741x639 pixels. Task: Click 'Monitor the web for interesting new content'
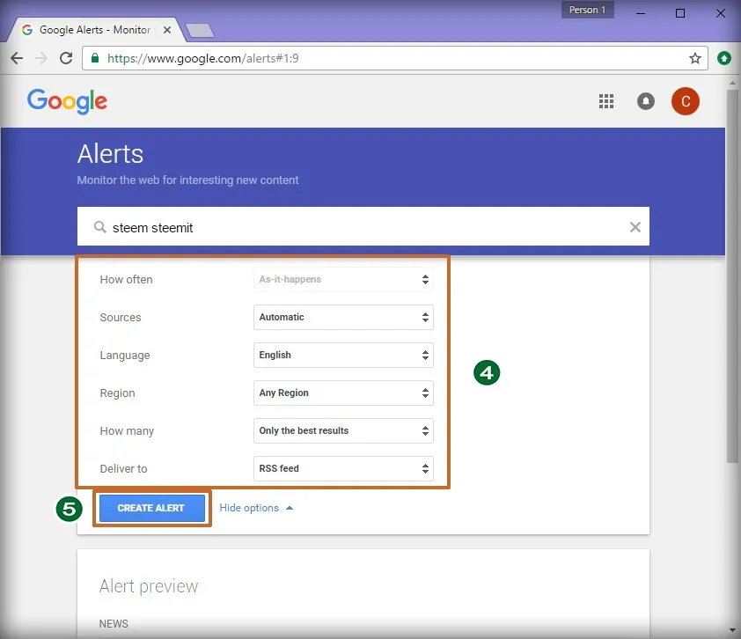point(187,180)
